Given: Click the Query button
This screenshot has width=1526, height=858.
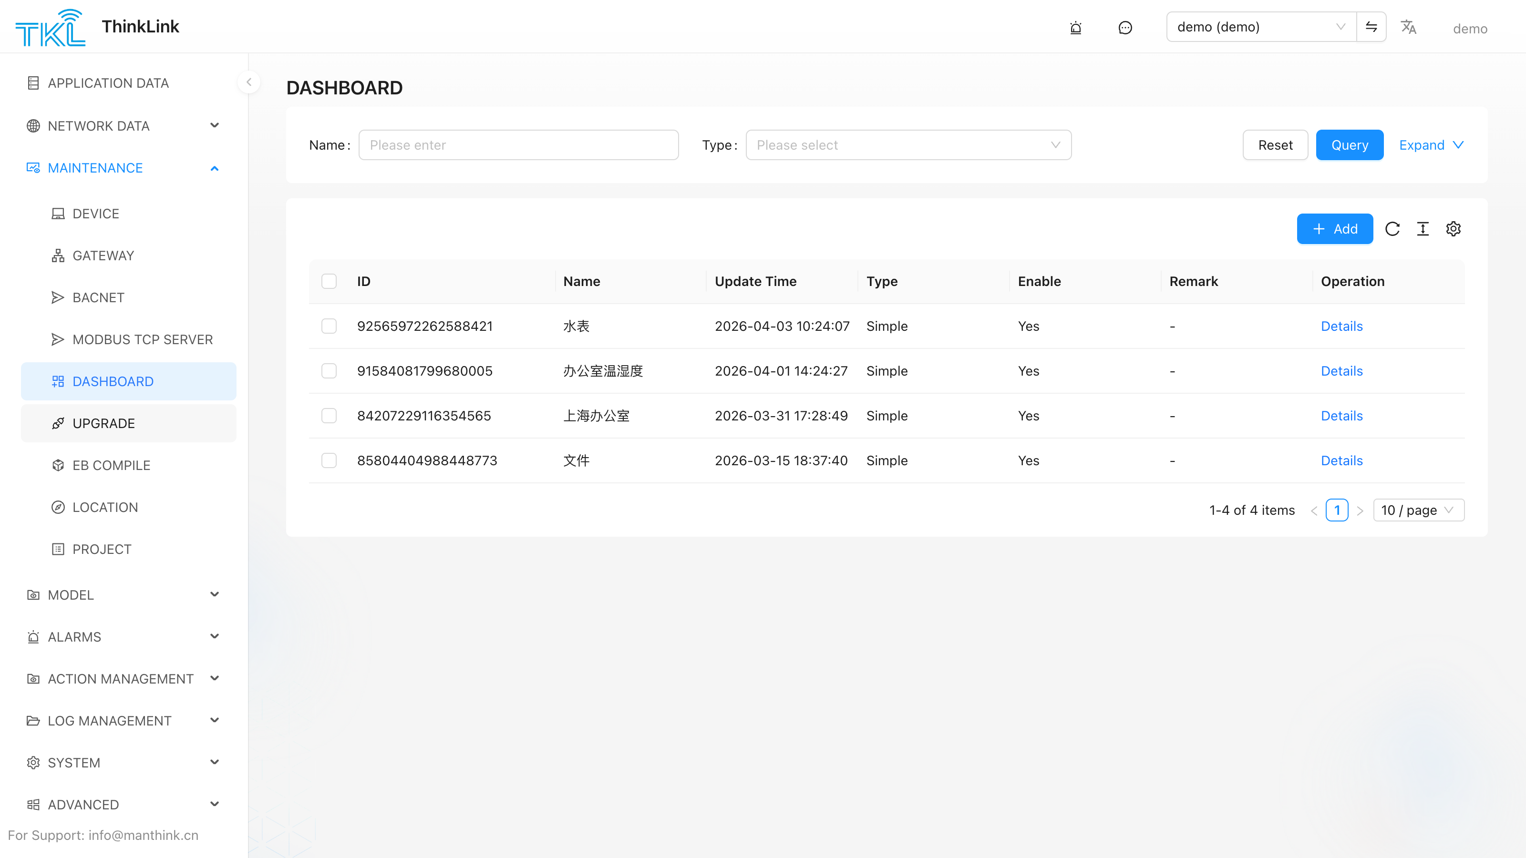Looking at the screenshot, I should [x=1350, y=145].
